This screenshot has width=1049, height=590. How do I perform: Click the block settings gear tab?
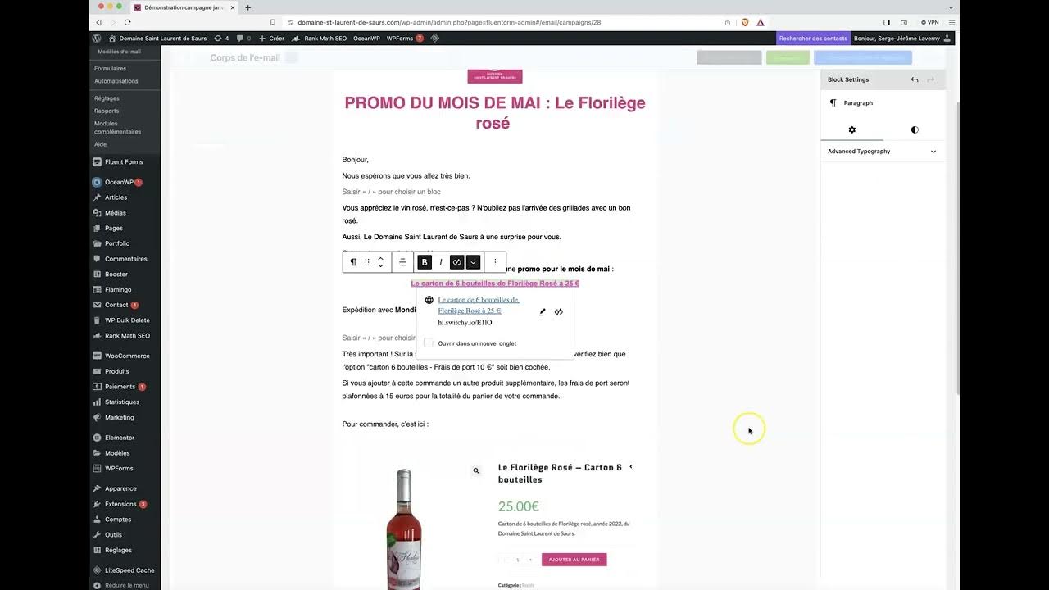click(x=851, y=129)
